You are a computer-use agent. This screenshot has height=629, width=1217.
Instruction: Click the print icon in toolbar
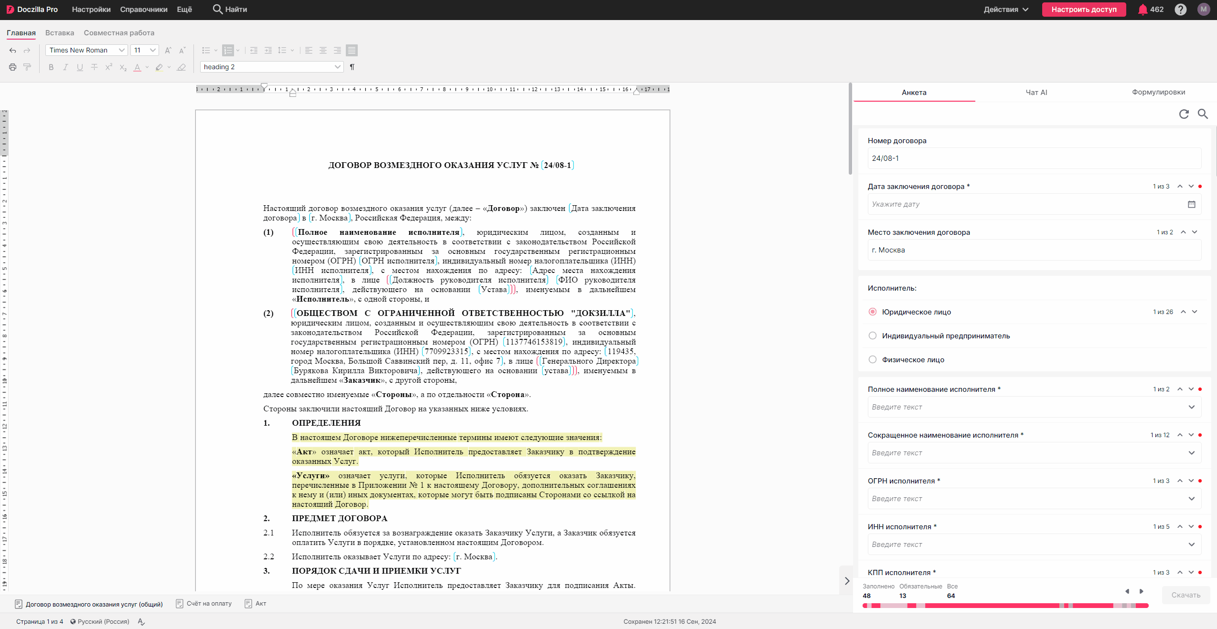[13, 67]
